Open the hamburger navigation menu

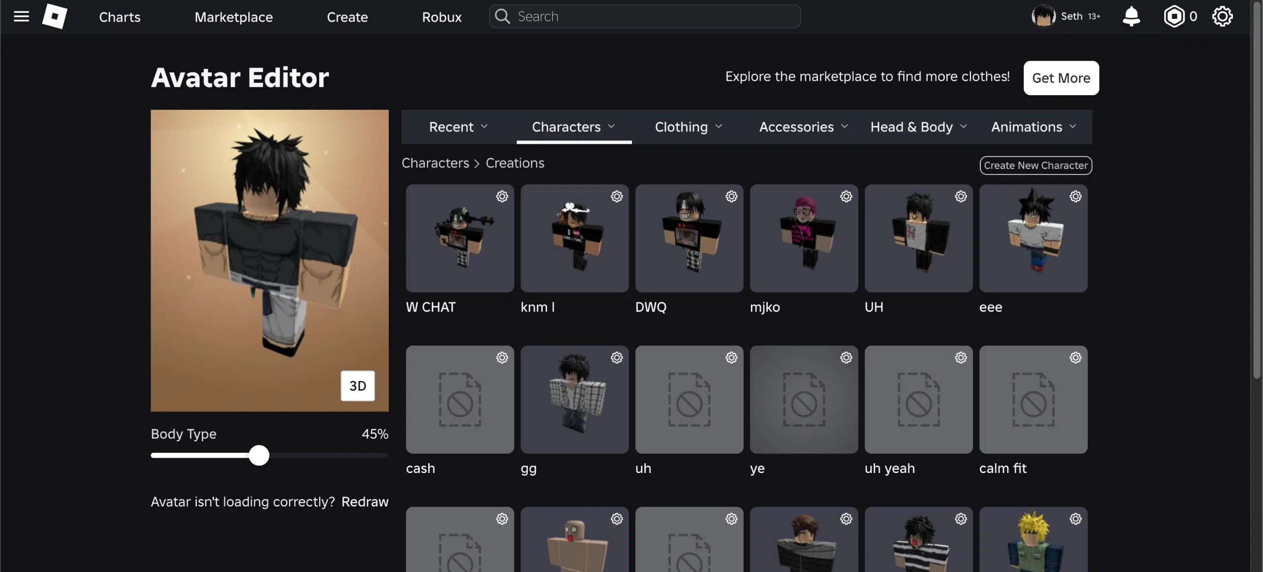coord(21,16)
